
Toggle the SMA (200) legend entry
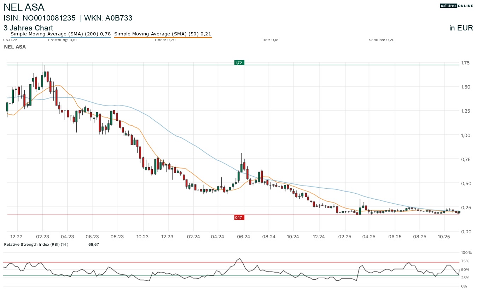[x=60, y=34]
